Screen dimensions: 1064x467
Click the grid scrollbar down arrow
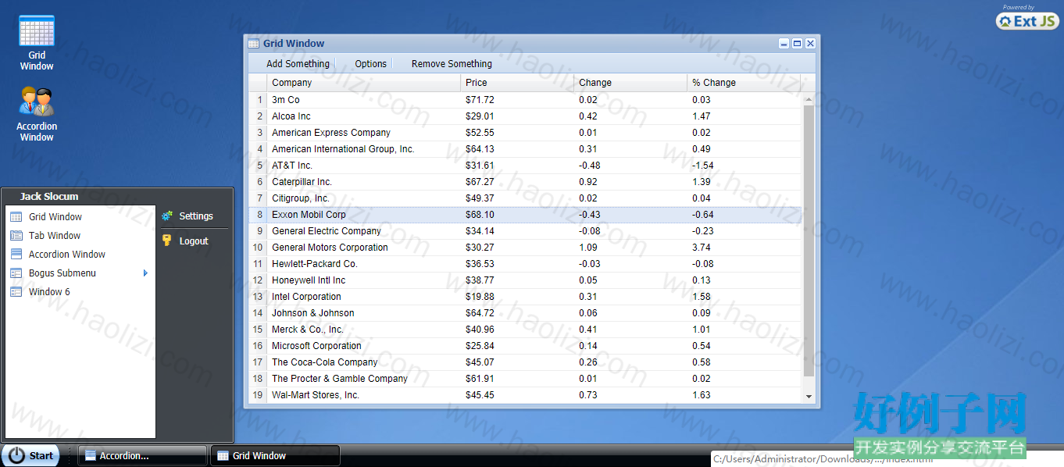[x=809, y=397]
